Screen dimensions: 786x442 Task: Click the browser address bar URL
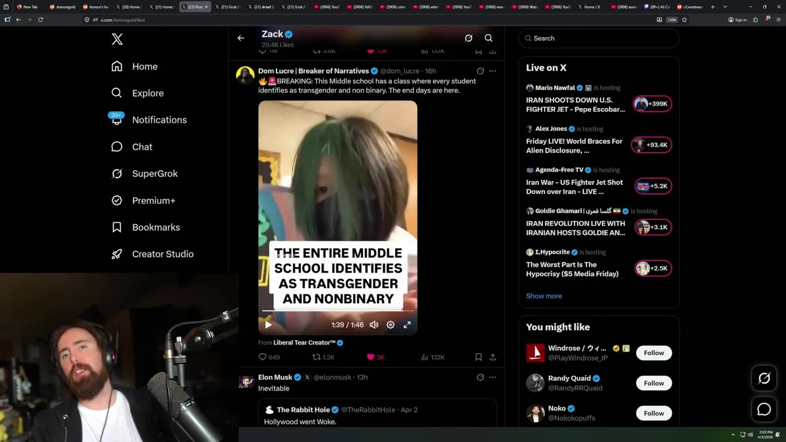pos(123,20)
